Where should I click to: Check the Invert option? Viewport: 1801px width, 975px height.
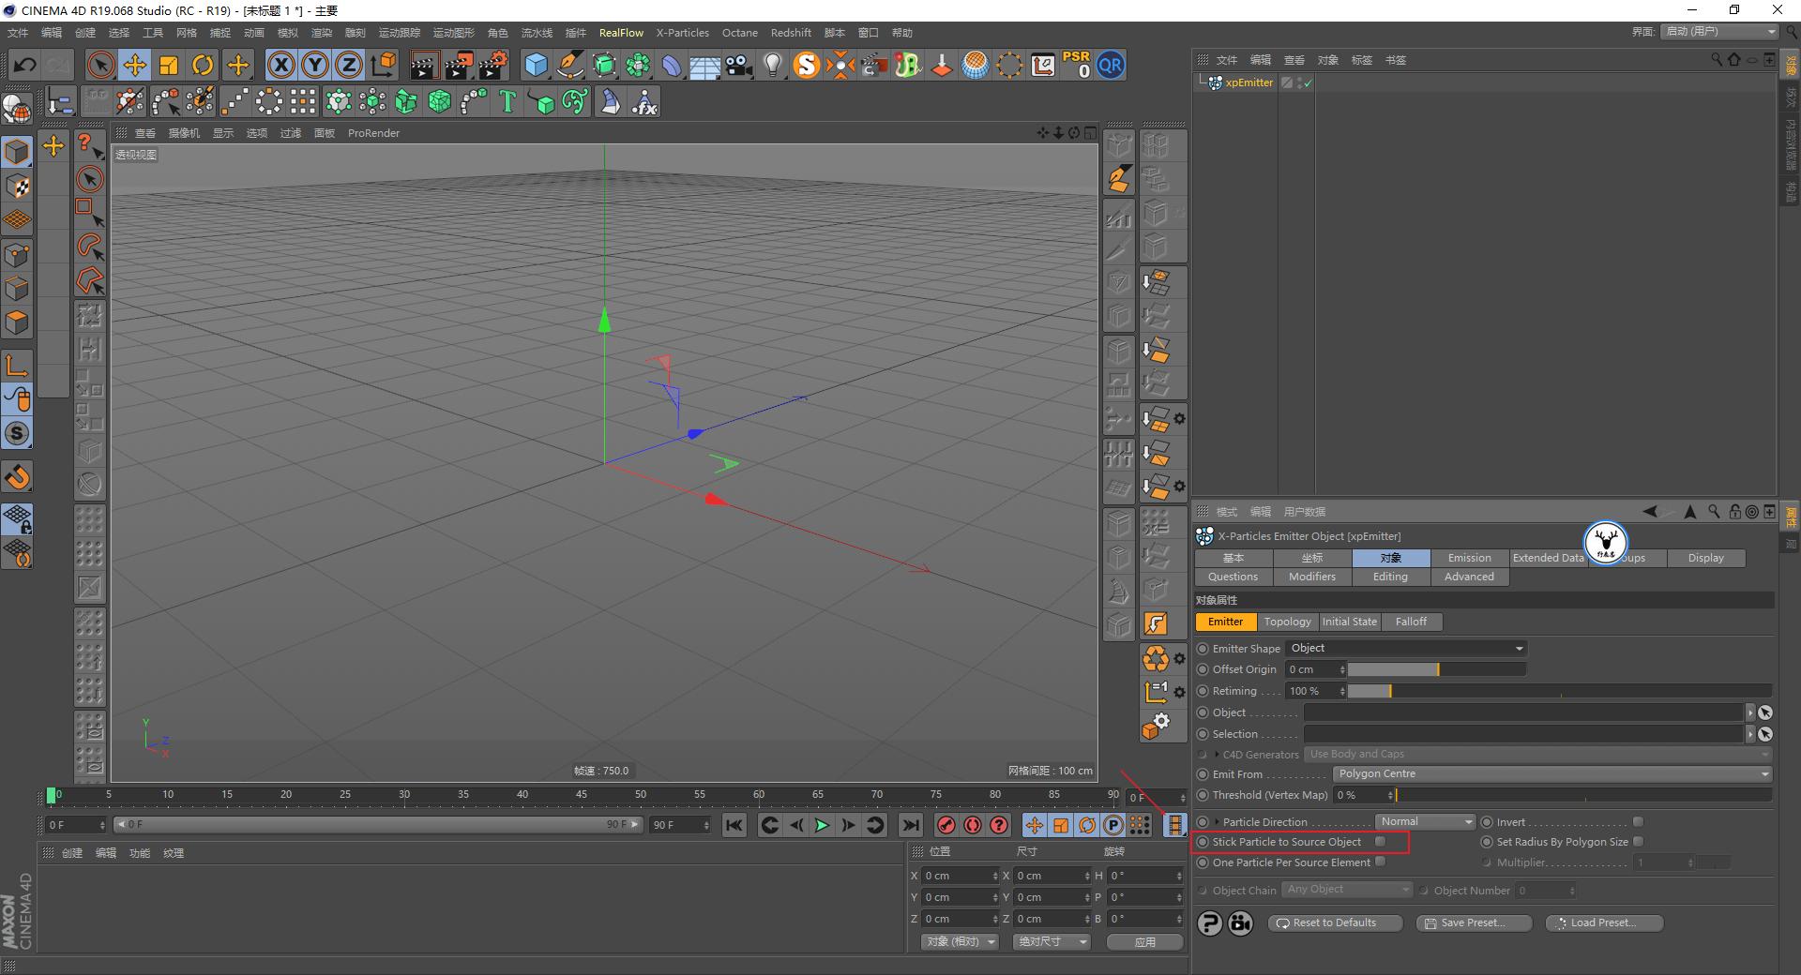click(1638, 821)
